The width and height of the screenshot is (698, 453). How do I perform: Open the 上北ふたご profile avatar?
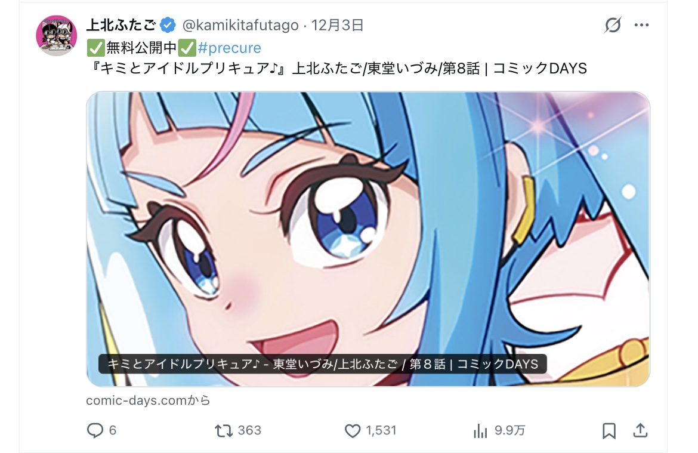[x=57, y=36]
